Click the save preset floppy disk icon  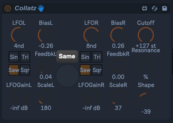coord(165,8)
